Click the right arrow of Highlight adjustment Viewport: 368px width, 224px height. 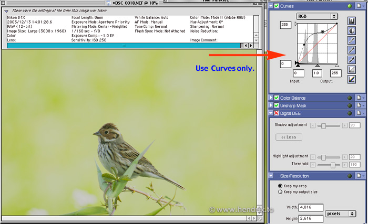344,157
